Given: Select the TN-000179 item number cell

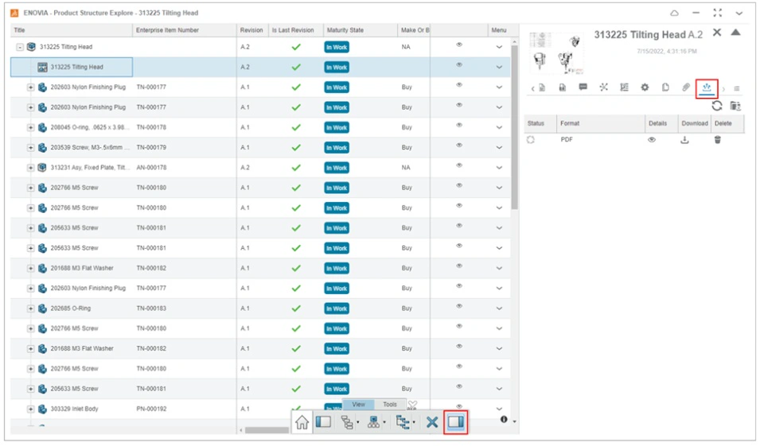Looking at the screenshot, I should 184,148.
